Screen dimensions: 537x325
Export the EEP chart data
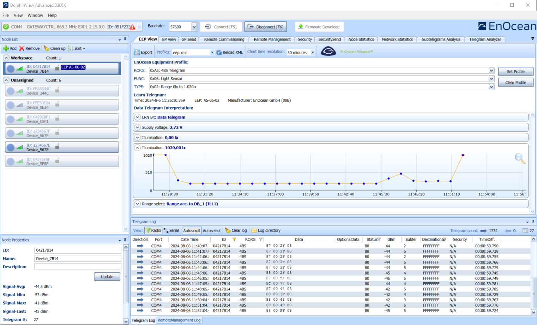click(143, 52)
